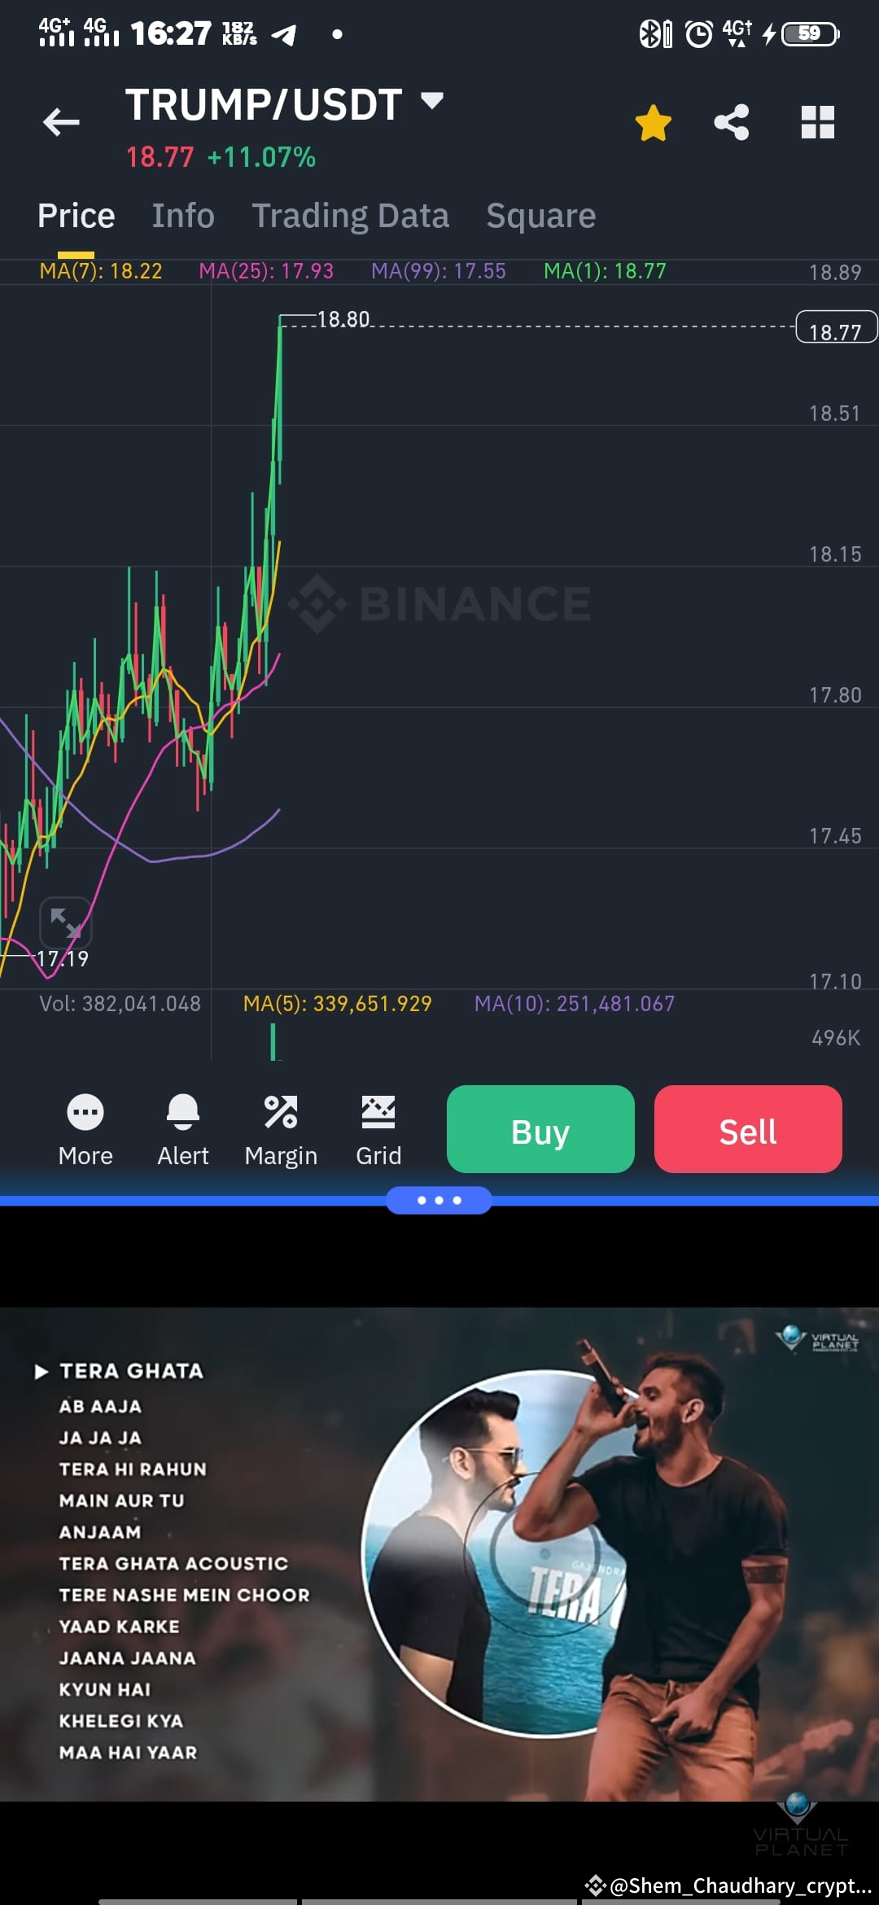The width and height of the screenshot is (879, 1905).
Task: Tap the 18.80 high price marker on chart
Action: [343, 319]
